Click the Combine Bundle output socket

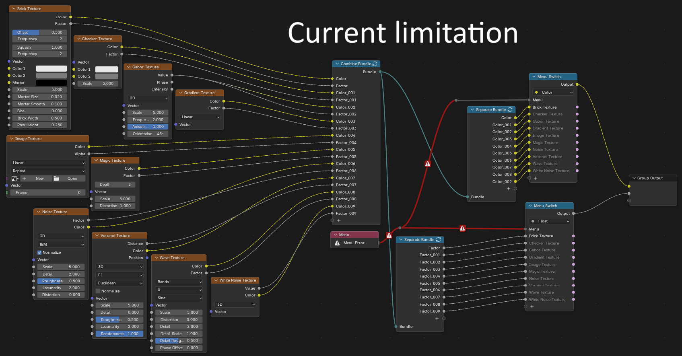[380, 72]
